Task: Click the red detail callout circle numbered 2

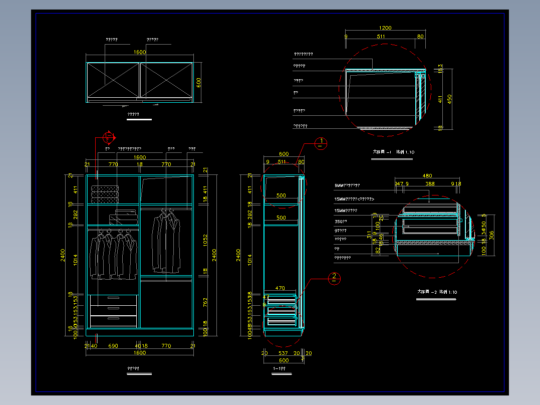Action: (334, 279)
